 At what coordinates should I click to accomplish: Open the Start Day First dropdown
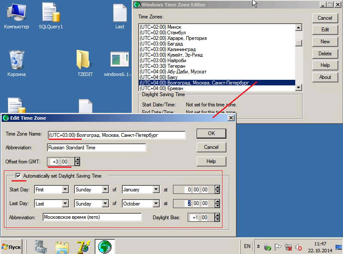click(x=65, y=189)
